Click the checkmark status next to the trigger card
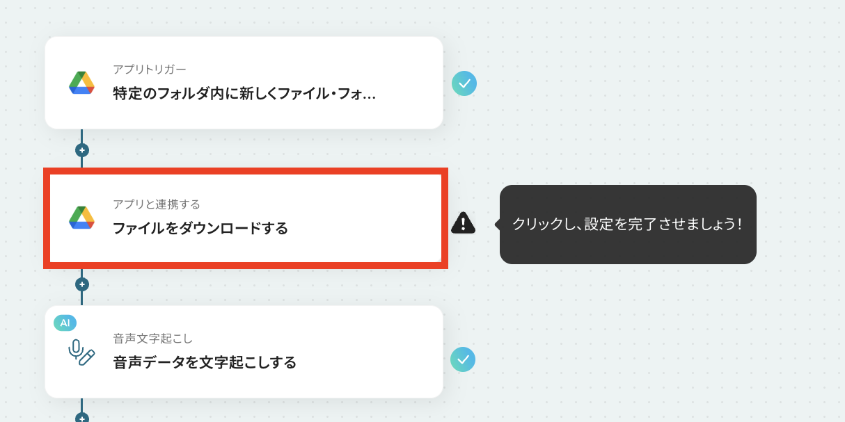The image size is (845, 422). coord(464,83)
